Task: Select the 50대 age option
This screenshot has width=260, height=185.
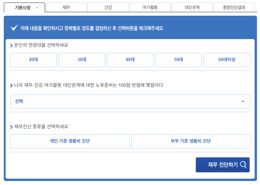Action: point(178,60)
